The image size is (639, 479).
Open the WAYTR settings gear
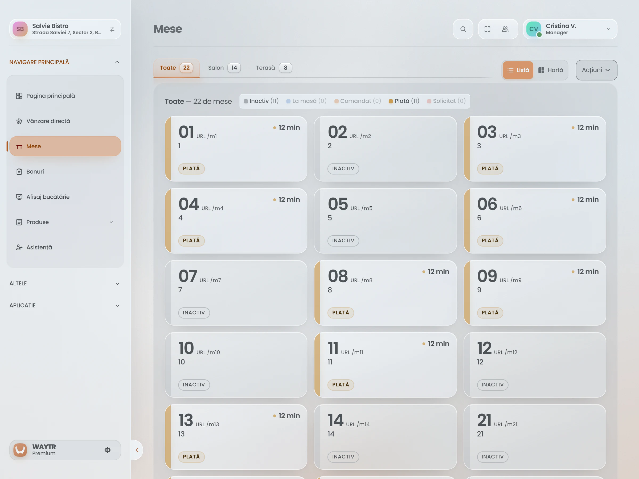point(108,450)
